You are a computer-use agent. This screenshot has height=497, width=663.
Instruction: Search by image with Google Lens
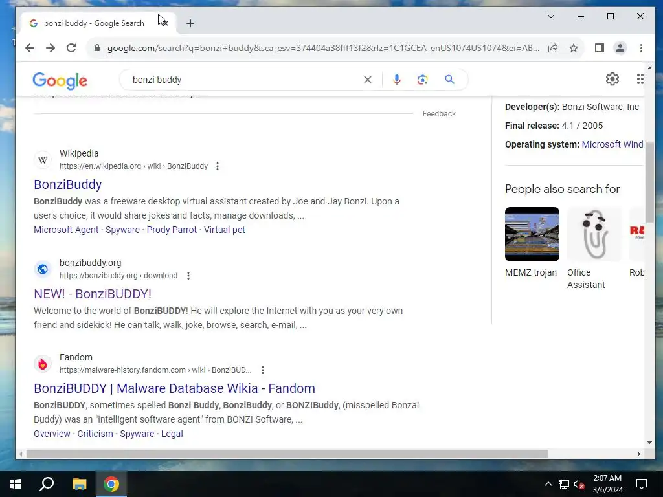422,80
